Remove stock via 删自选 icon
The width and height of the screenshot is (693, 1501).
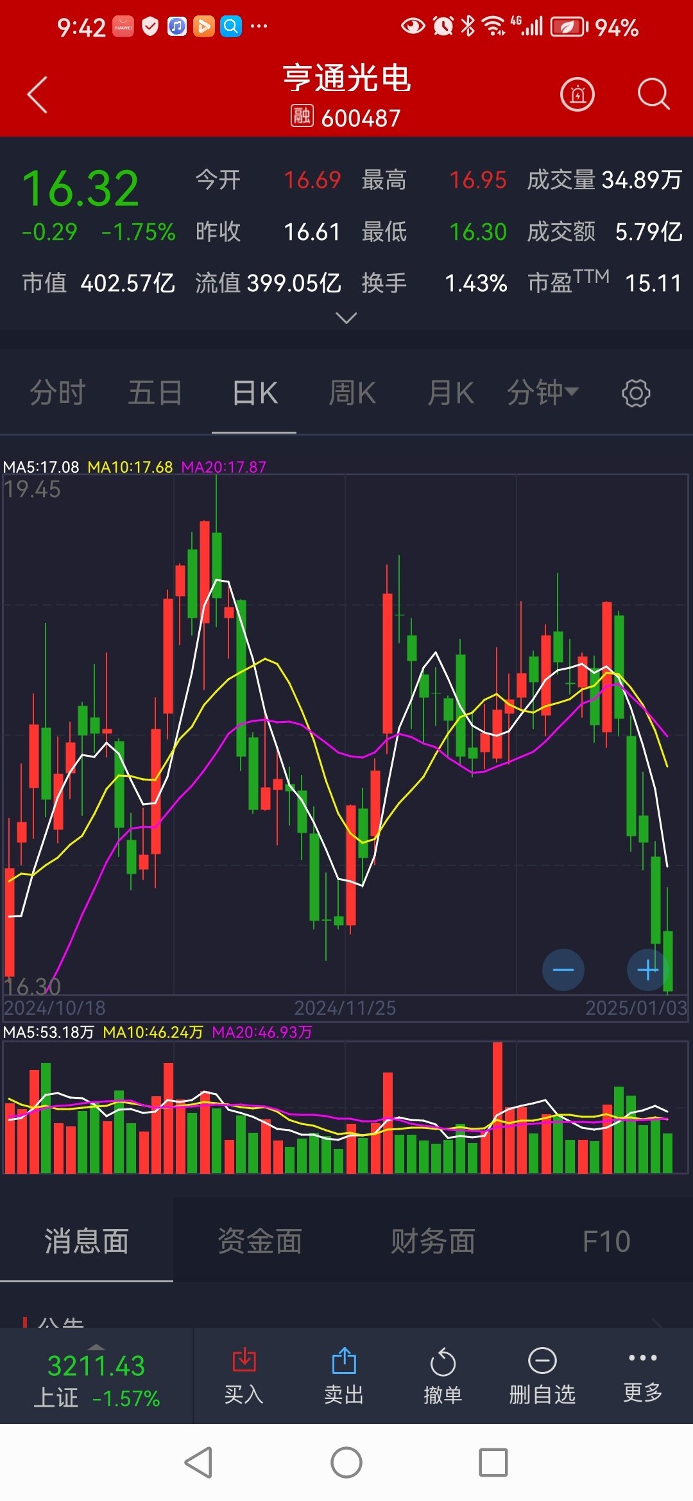[542, 1360]
